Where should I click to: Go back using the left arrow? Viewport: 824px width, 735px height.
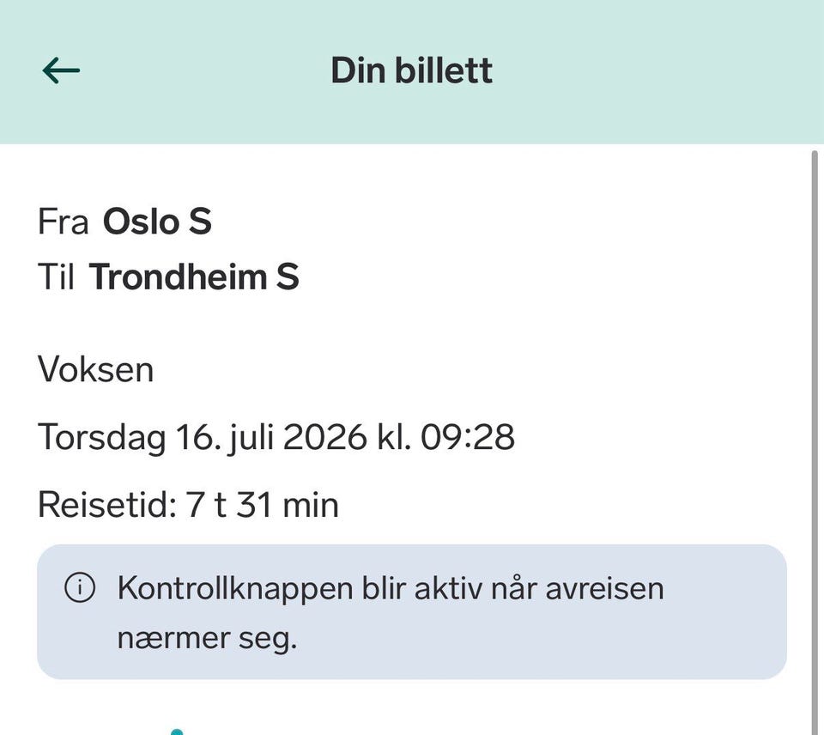pos(61,70)
